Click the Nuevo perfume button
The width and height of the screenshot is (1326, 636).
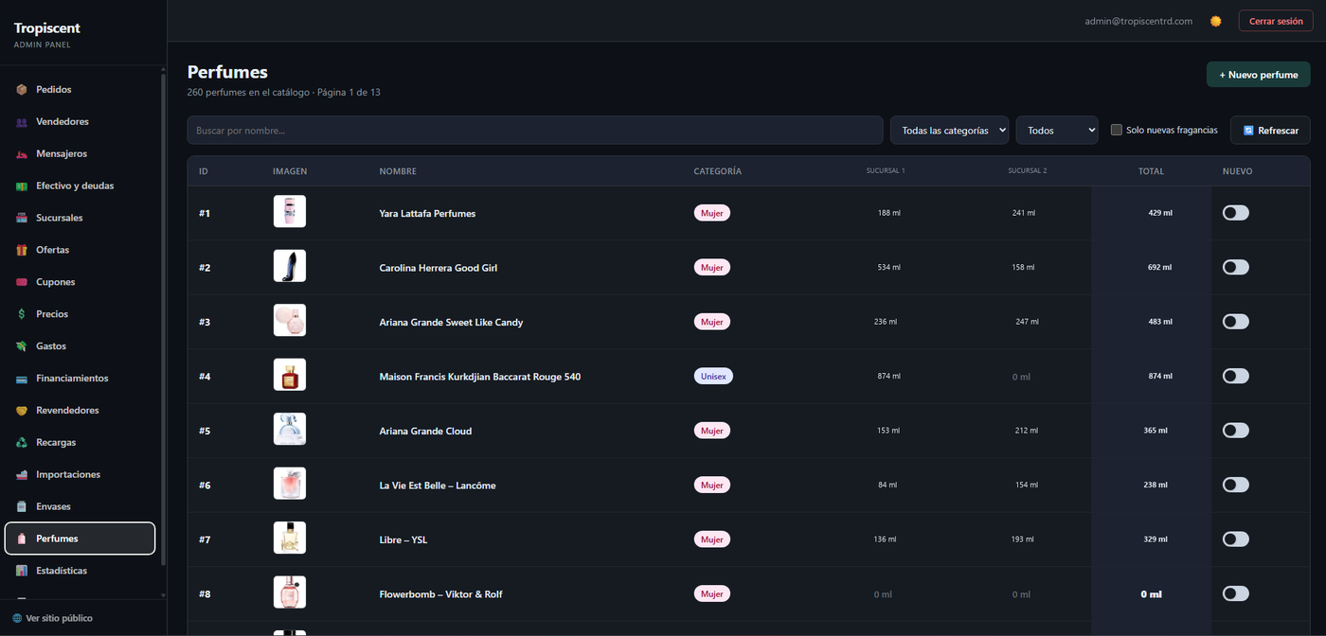click(1259, 75)
